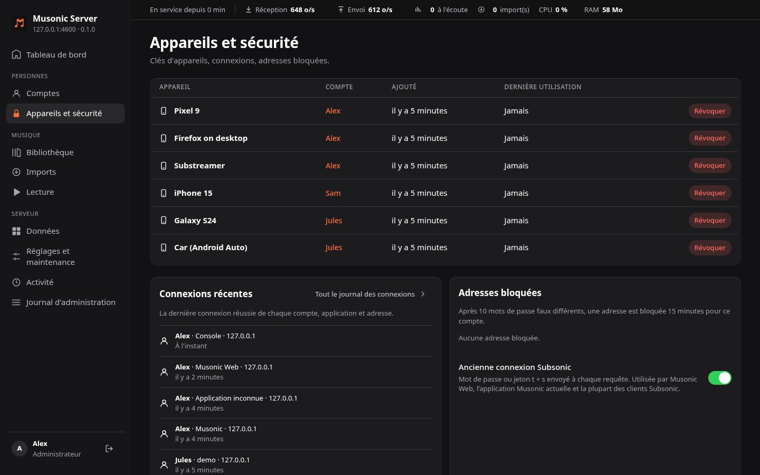Image resolution: width=760 pixels, height=475 pixels.
Task: Click the logout icon next to Alex
Action: click(x=109, y=449)
